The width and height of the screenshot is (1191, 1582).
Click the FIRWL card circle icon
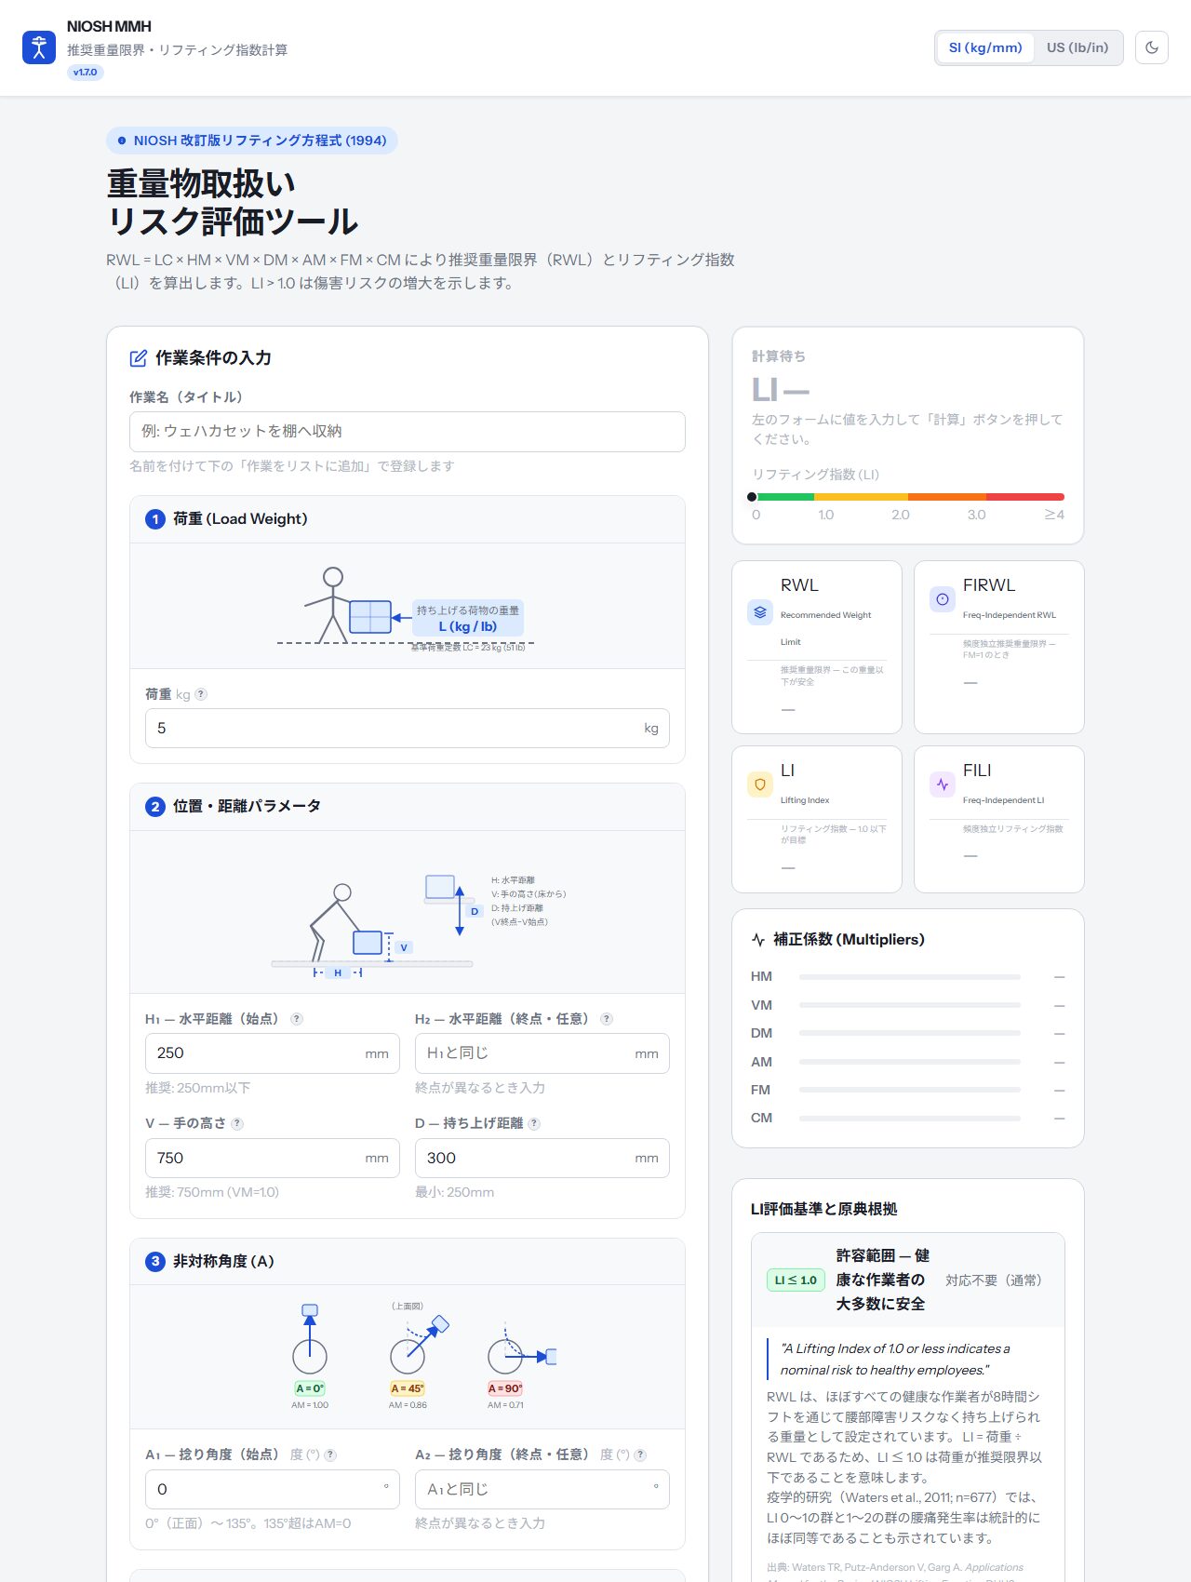(943, 599)
